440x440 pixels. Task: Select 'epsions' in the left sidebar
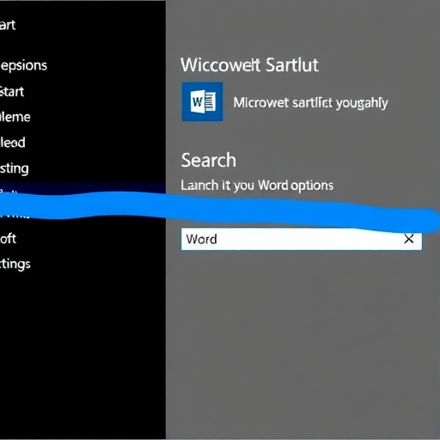tap(23, 65)
